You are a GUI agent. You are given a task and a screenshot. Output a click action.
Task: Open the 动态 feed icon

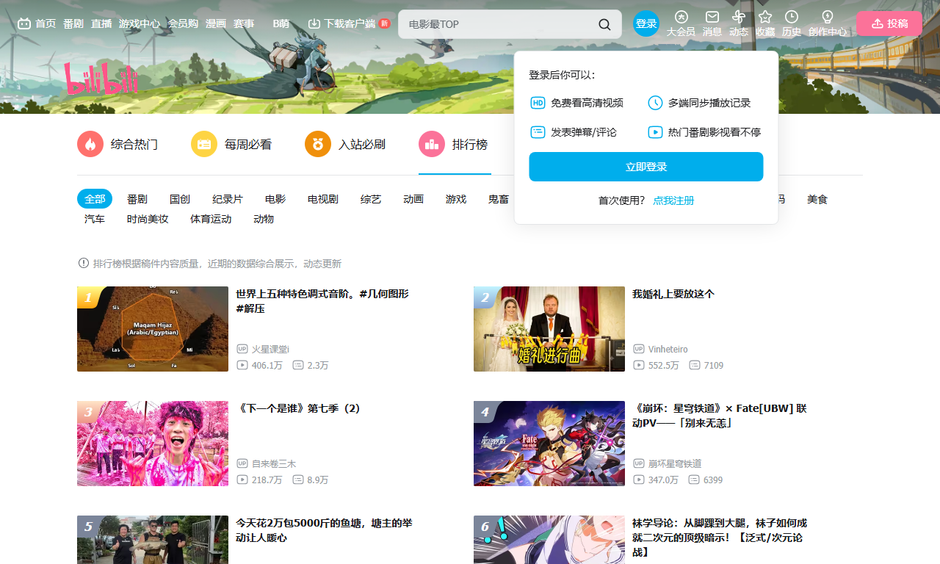tap(739, 17)
